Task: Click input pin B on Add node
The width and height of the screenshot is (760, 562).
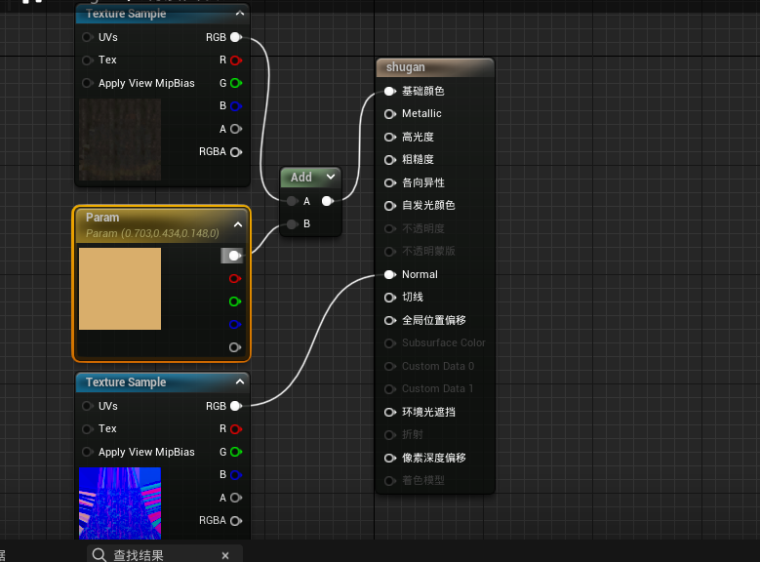Action: pos(292,224)
